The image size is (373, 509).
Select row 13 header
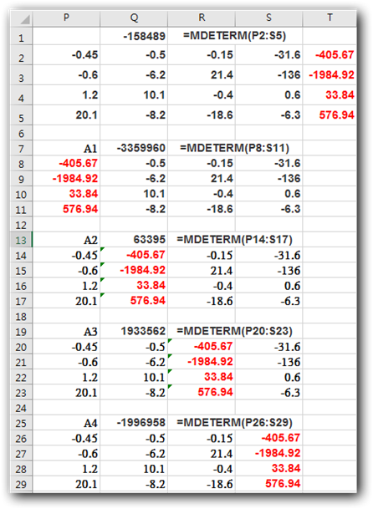[21, 240]
